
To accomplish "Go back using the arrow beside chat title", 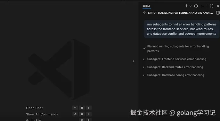I will (x=144, y=13).
